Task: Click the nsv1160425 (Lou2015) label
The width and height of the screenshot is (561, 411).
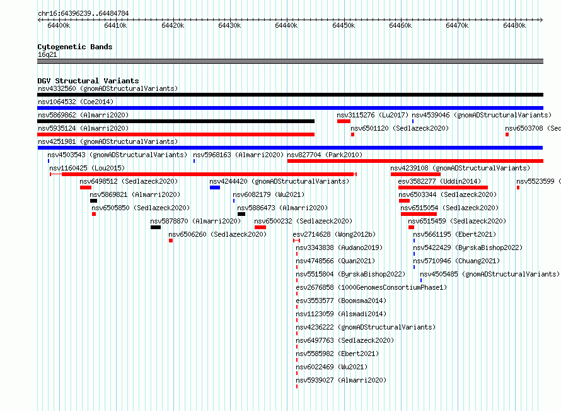Action: [87, 168]
